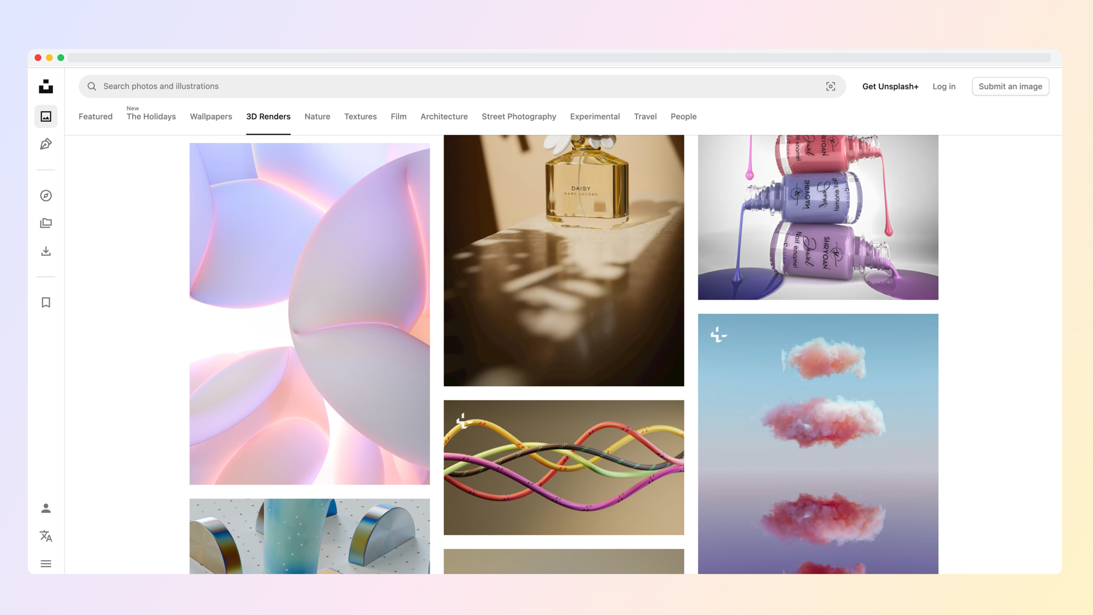Viewport: 1093px width, 615px height.
Task: Open the Photos section from the sidebar
Action: coord(46,116)
